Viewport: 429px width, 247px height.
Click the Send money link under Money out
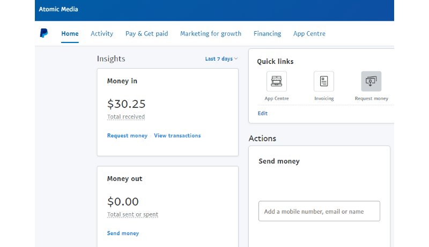click(x=123, y=234)
